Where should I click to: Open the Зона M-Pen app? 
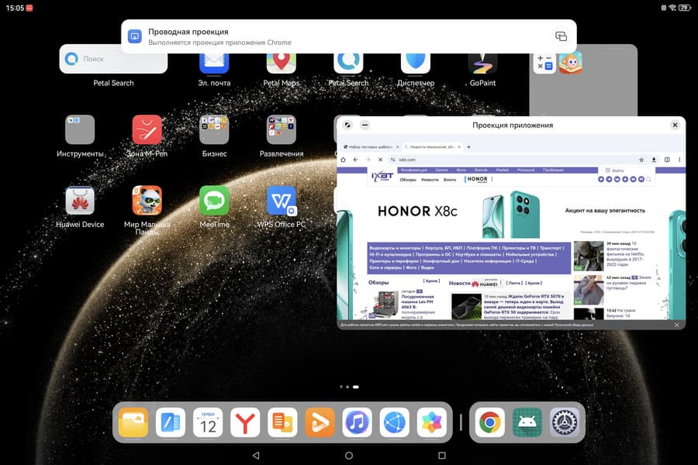coord(147,130)
